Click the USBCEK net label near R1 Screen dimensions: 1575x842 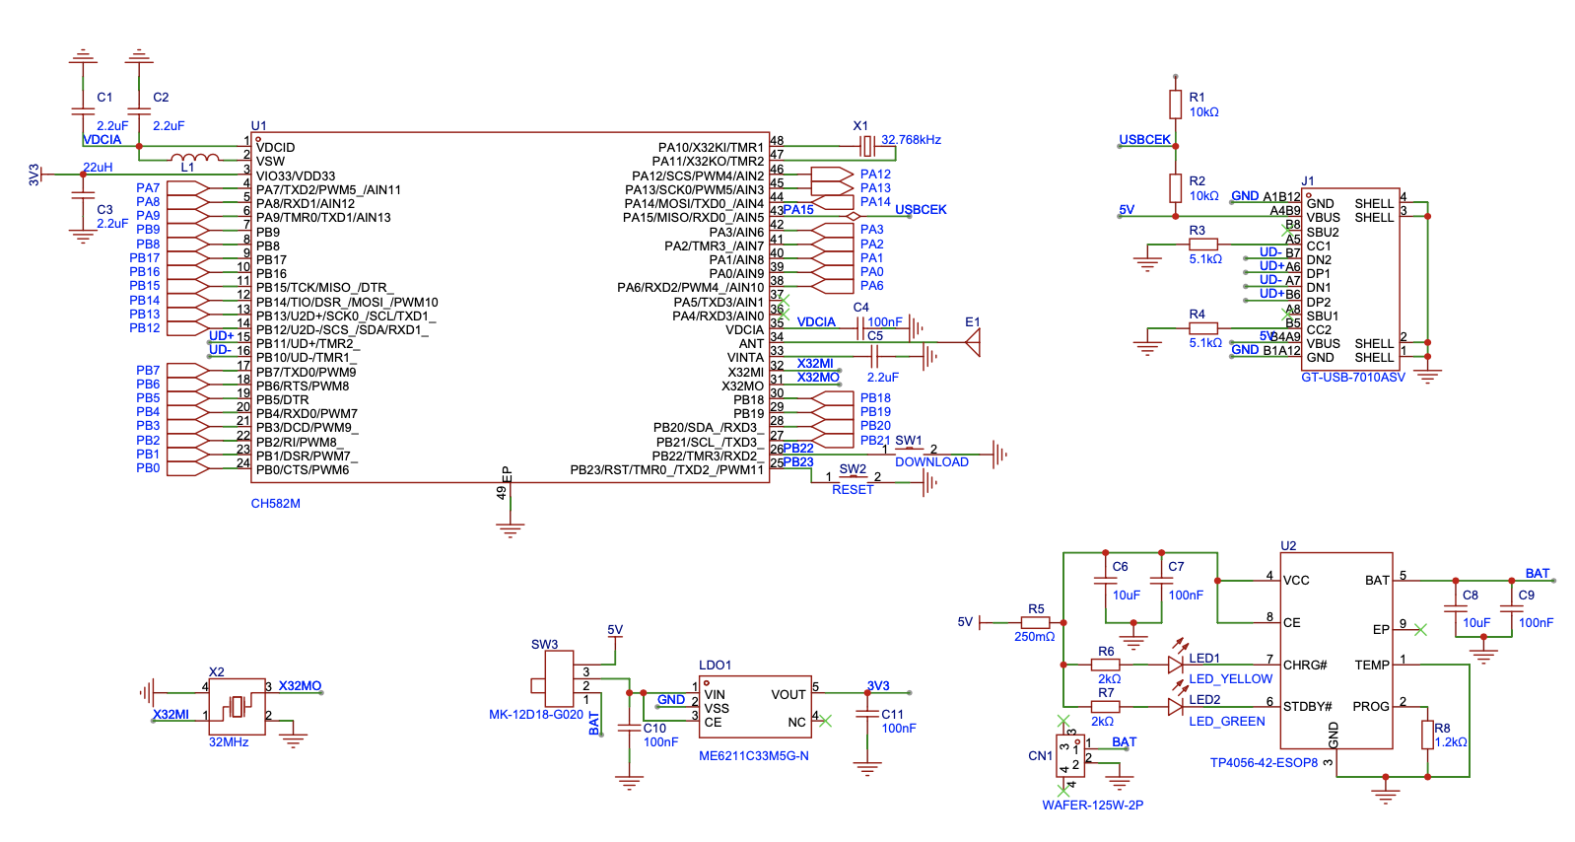1144,140
